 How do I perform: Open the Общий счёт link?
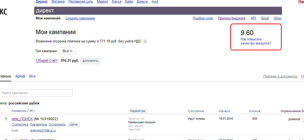pos(47,61)
